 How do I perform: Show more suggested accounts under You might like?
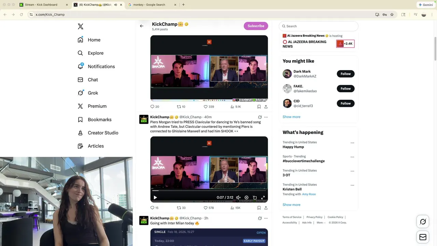291,117
